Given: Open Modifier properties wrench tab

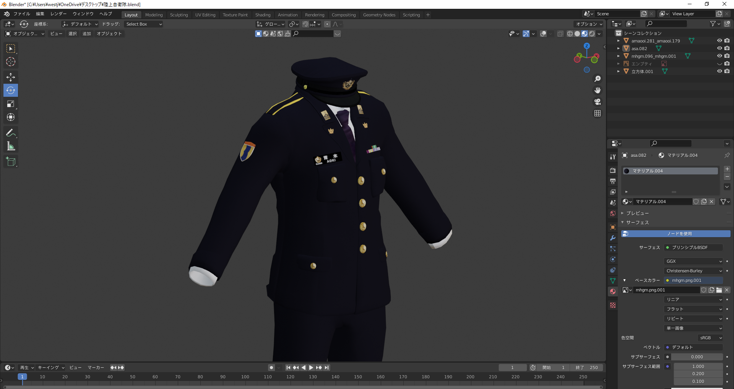Looking at the screenshot, I should (x=613, y=238).
